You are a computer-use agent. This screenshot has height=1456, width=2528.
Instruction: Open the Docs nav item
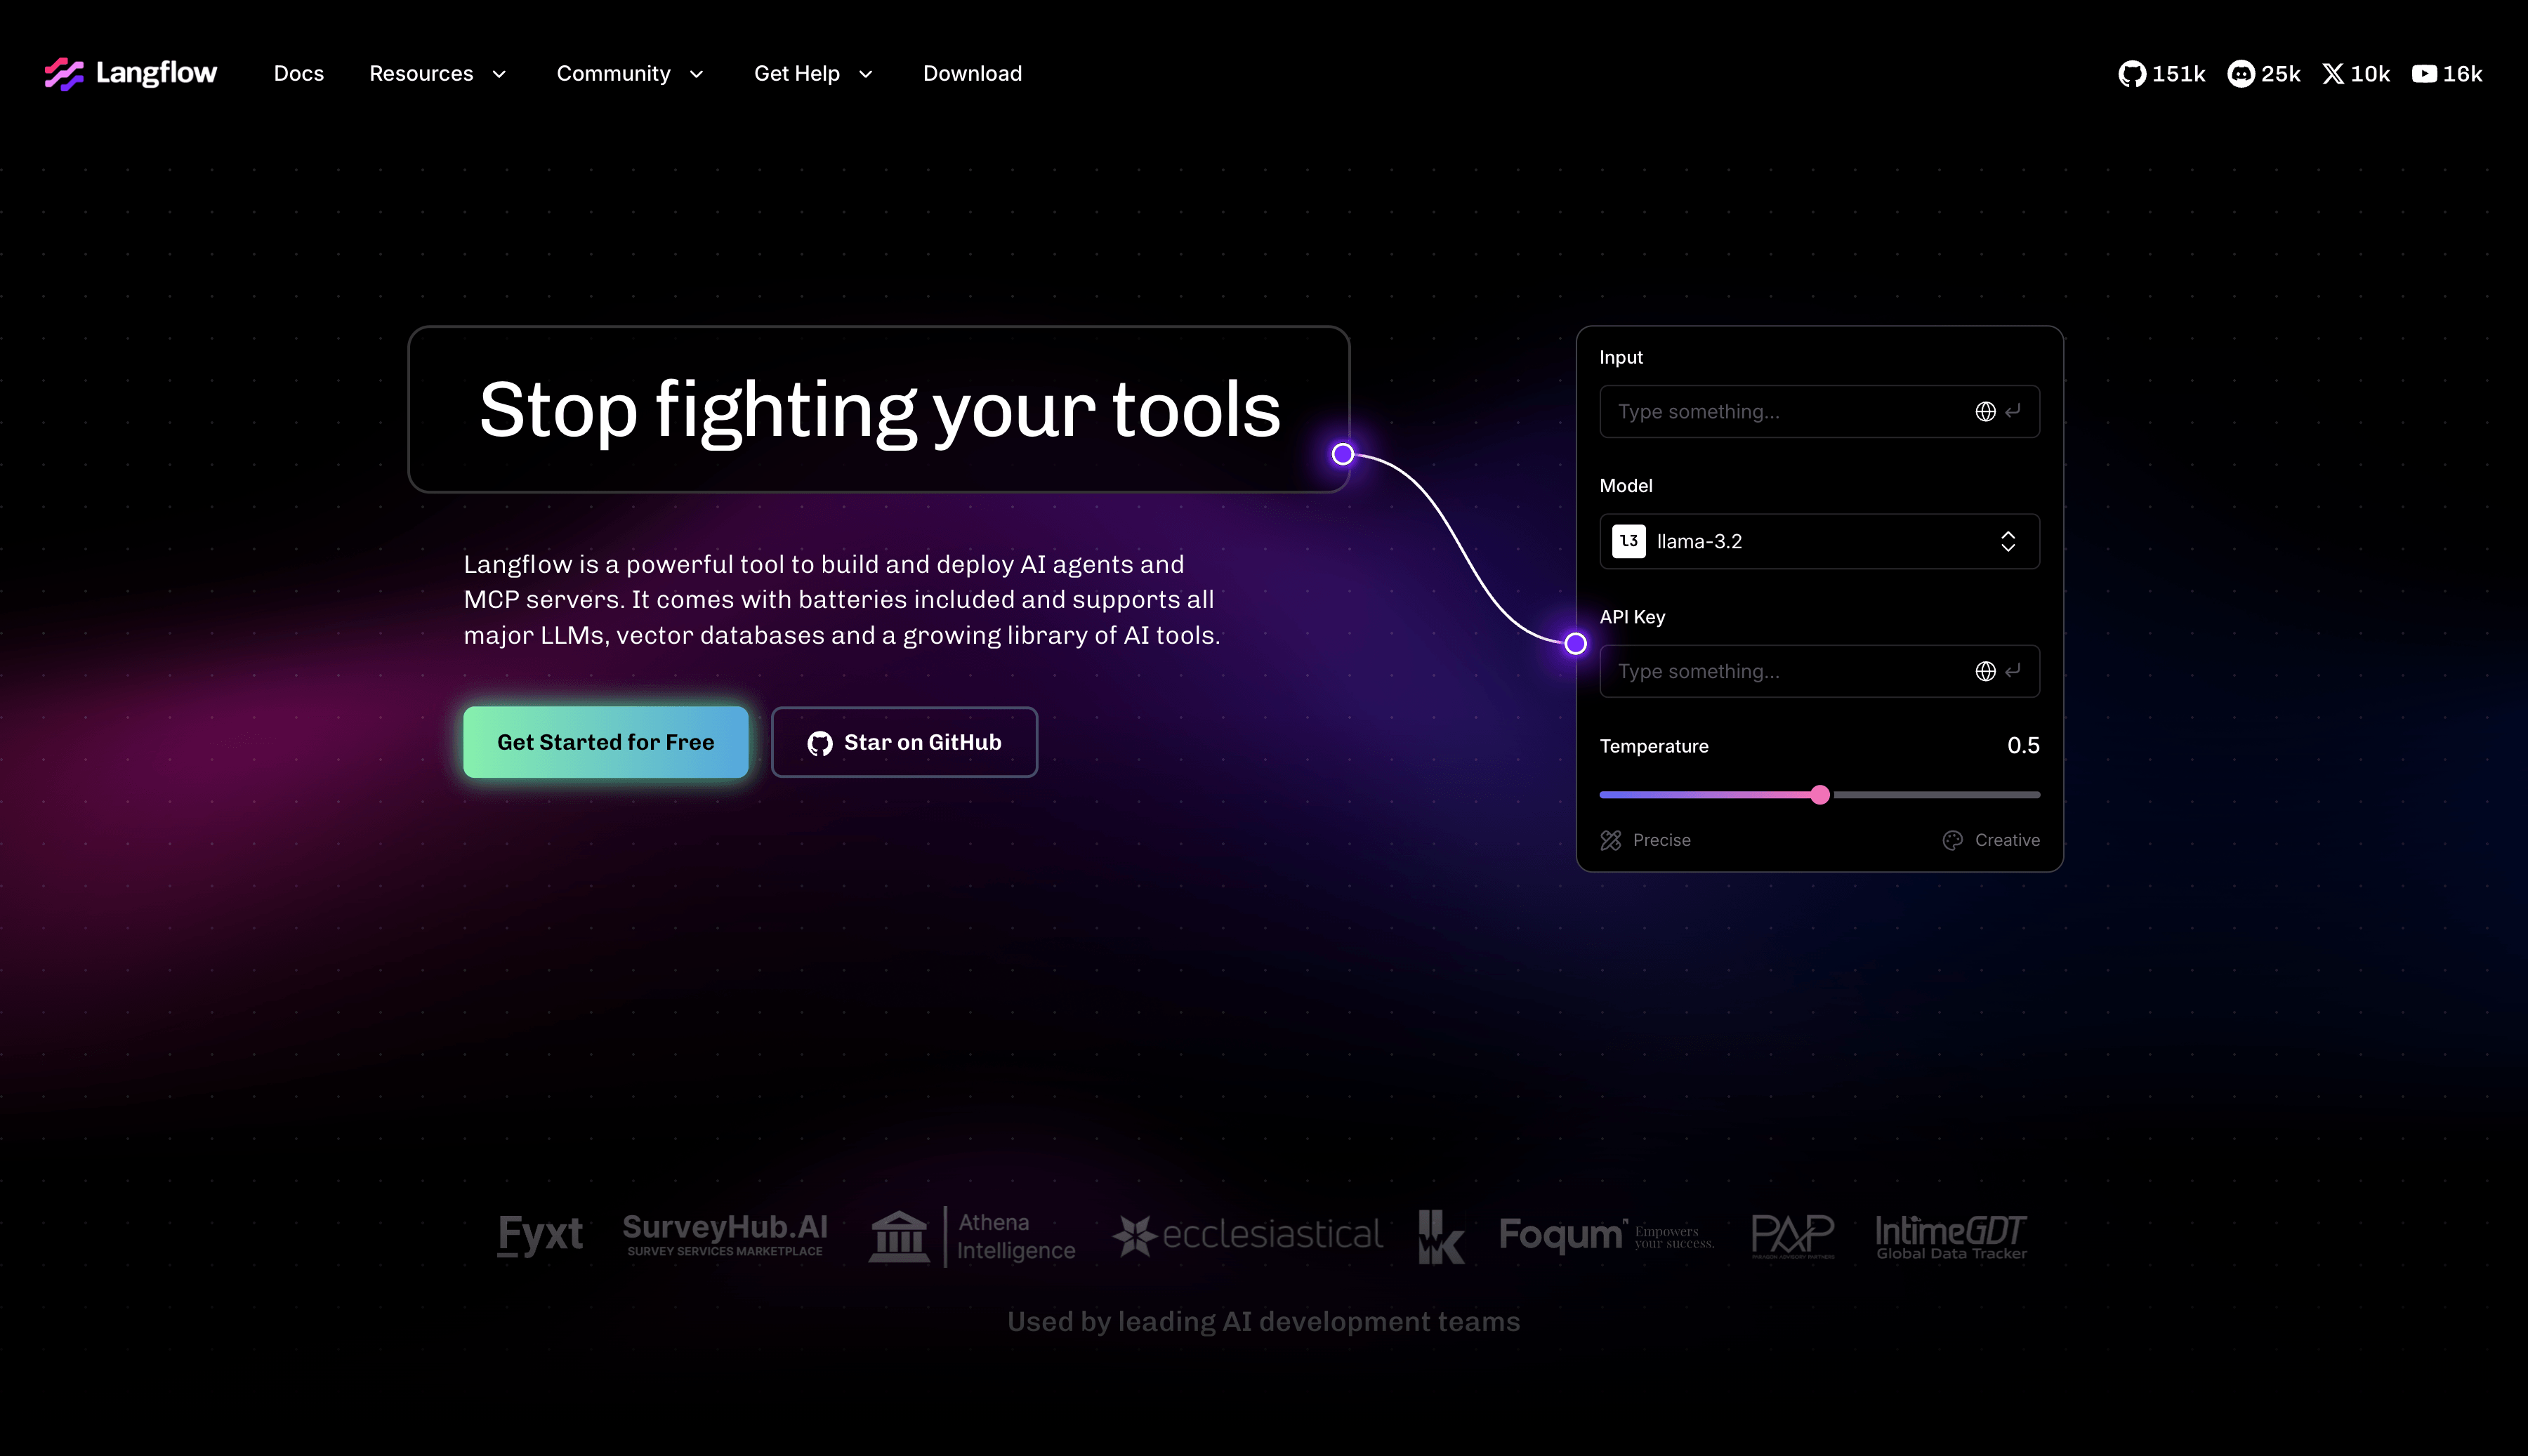coord(299,73)
